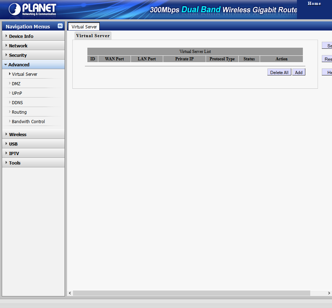Expand the Security menu section

pos(18,55)
